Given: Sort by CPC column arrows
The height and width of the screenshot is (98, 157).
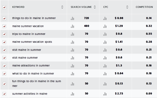Looking at the screenshot, I should 127,7.
